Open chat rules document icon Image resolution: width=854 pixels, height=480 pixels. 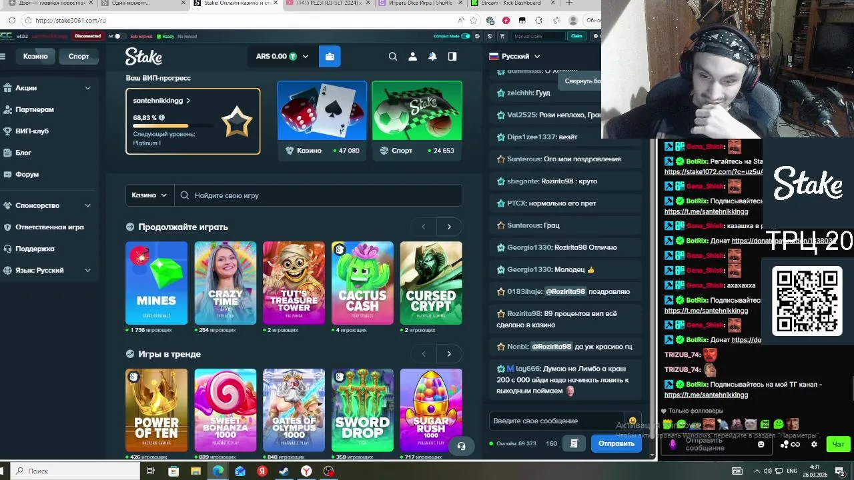point(574,443)
